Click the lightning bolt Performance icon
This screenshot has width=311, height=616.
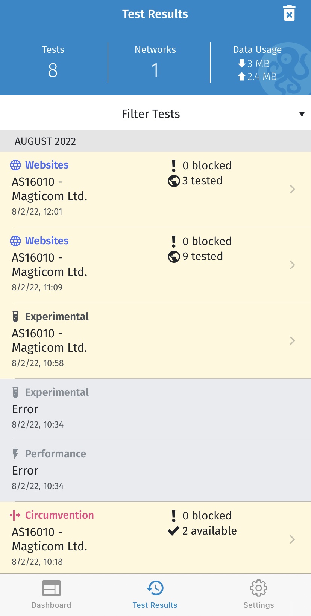(x=15, y=454)
